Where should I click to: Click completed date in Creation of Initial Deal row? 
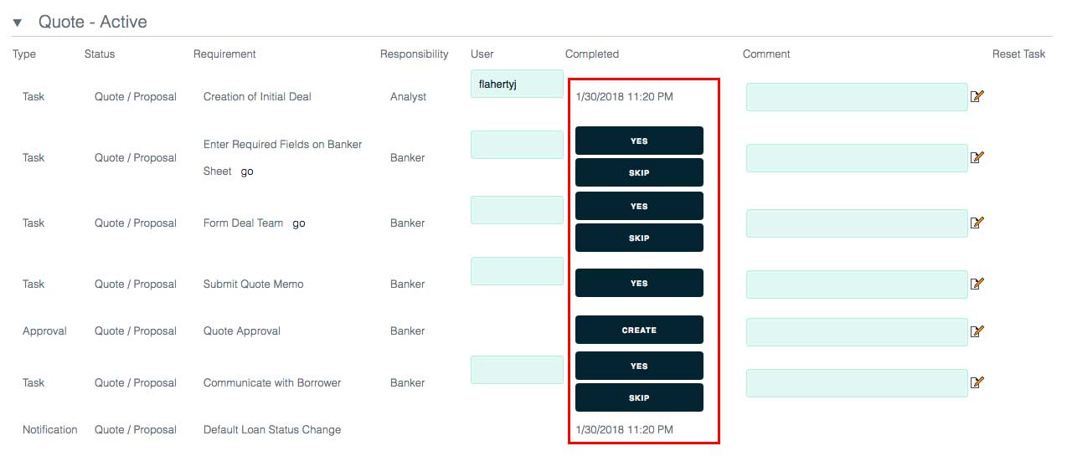(624, 96)
